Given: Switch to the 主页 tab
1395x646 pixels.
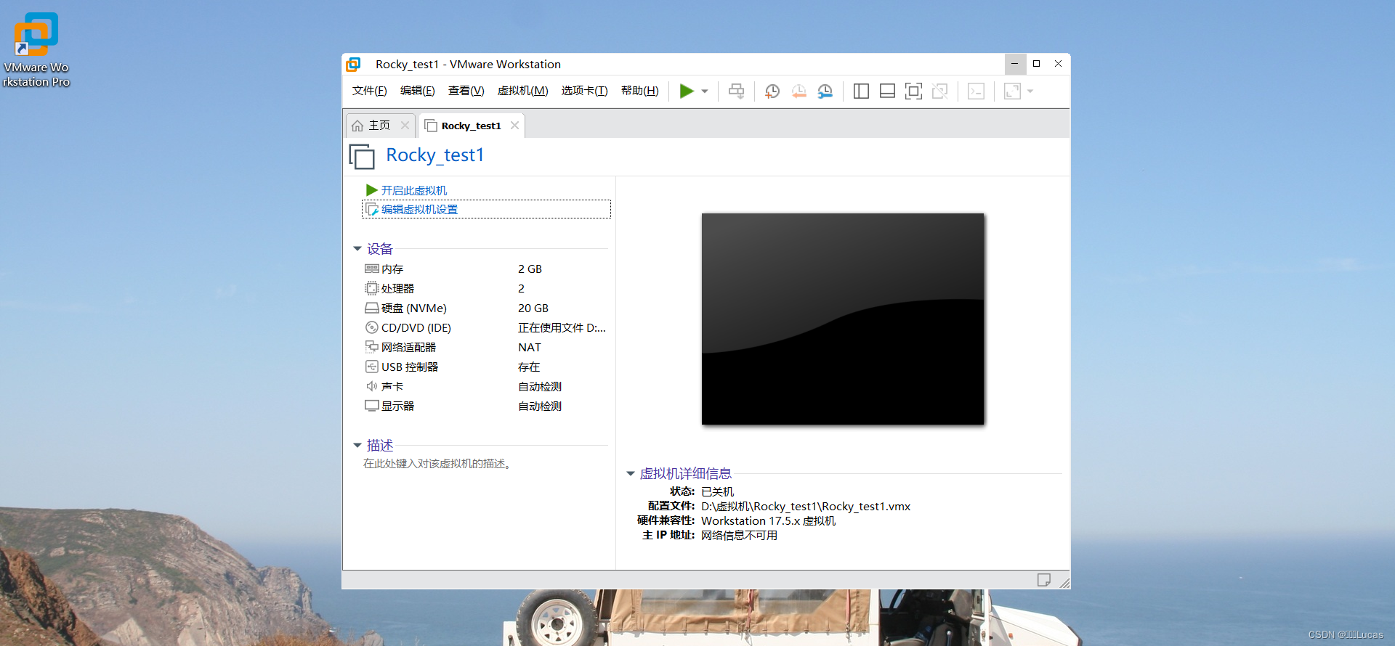Looking at the screenshot, I should [x=379, y=126].
